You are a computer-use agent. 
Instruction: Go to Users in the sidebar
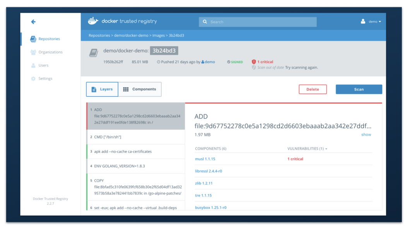click(43, 65)
